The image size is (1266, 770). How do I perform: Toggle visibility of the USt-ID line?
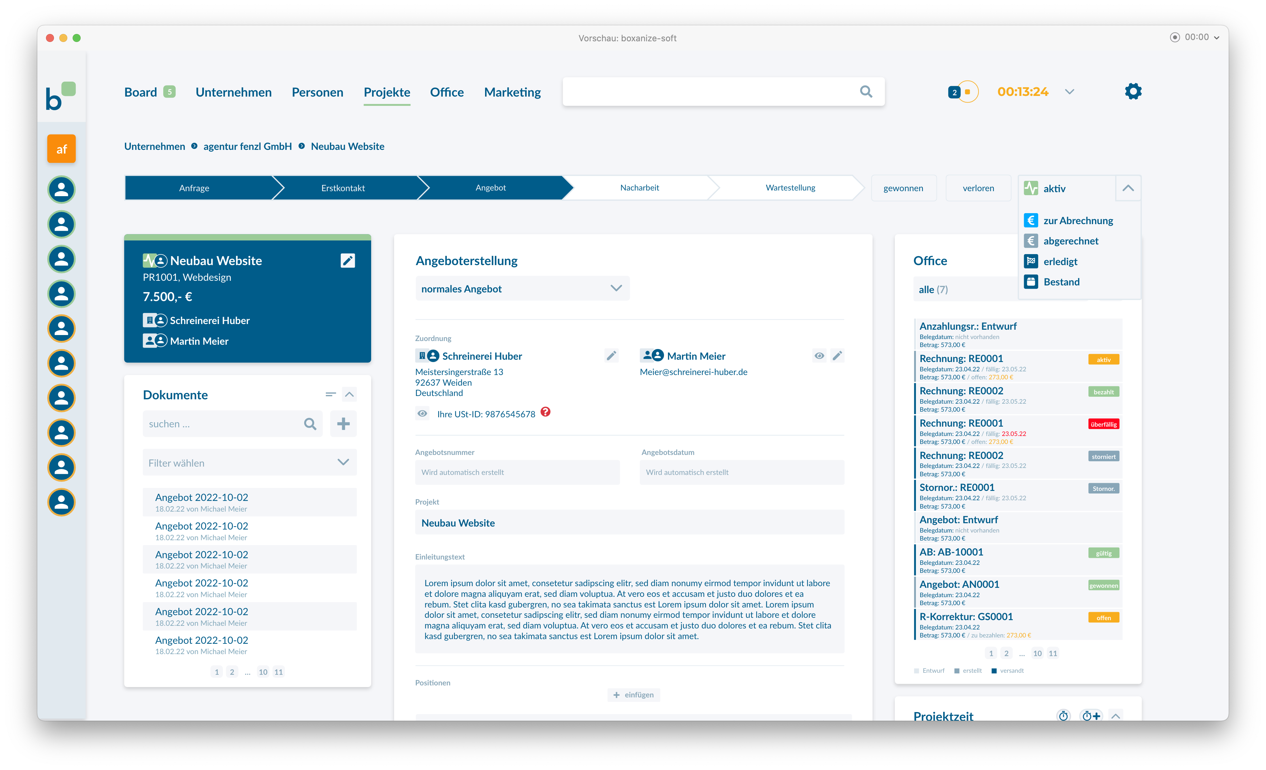pos(422,414)
